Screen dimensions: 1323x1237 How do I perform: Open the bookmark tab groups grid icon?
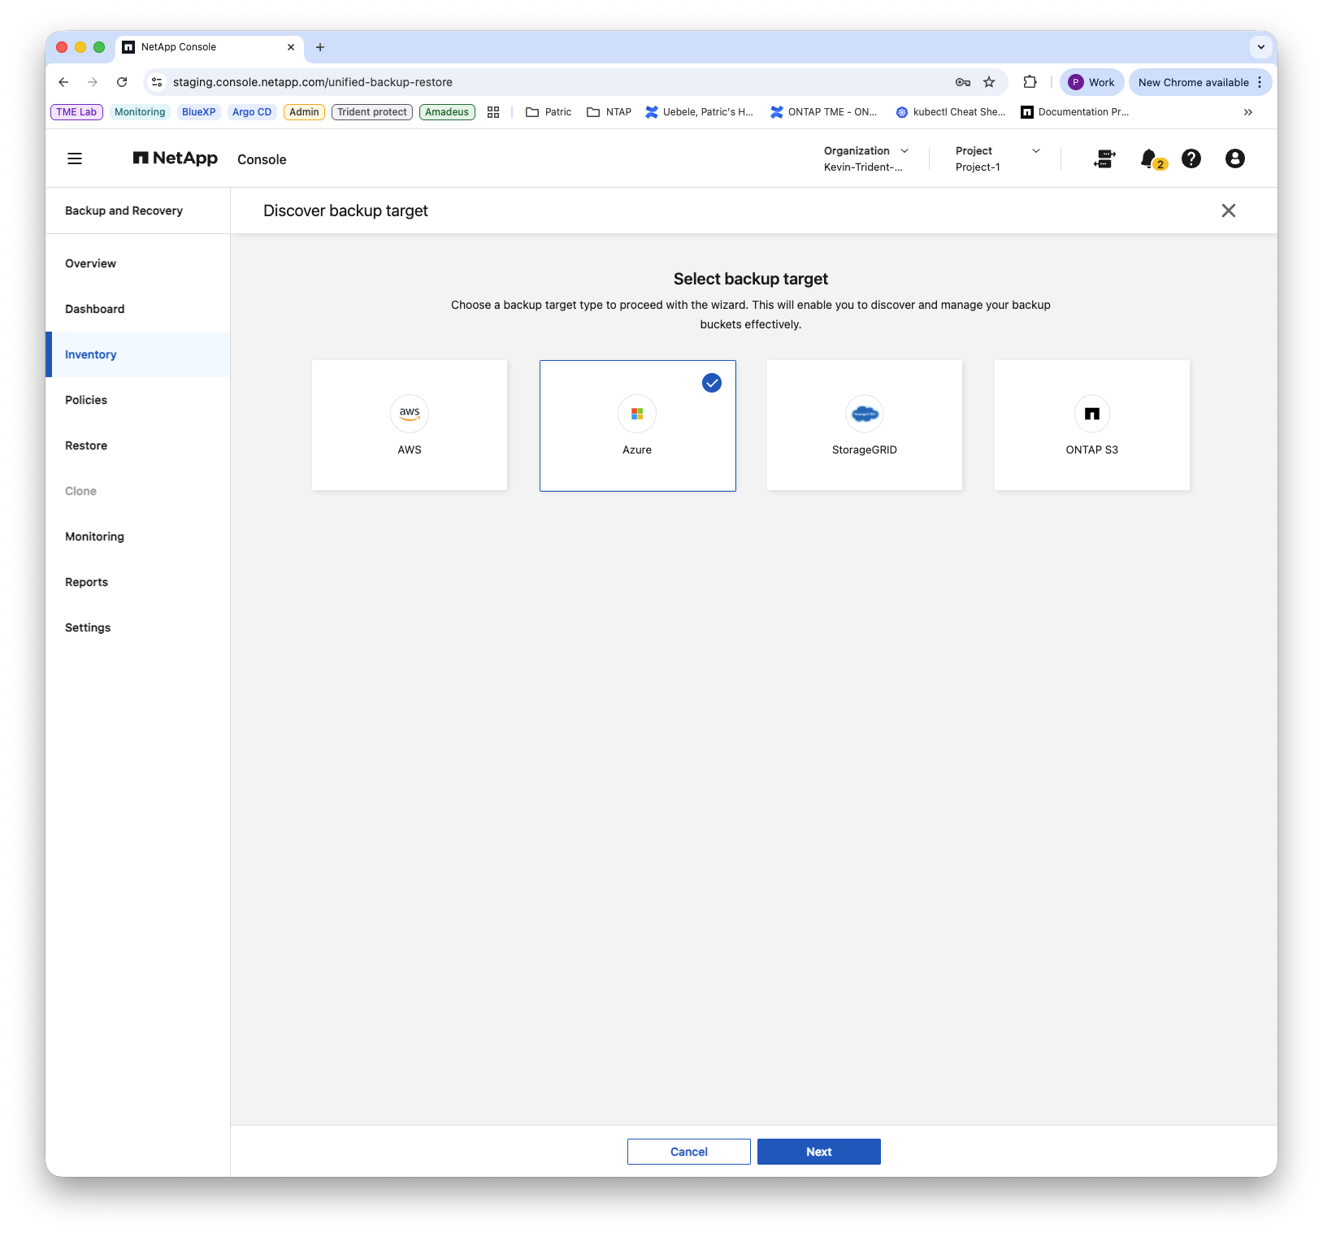coord(493,112)
